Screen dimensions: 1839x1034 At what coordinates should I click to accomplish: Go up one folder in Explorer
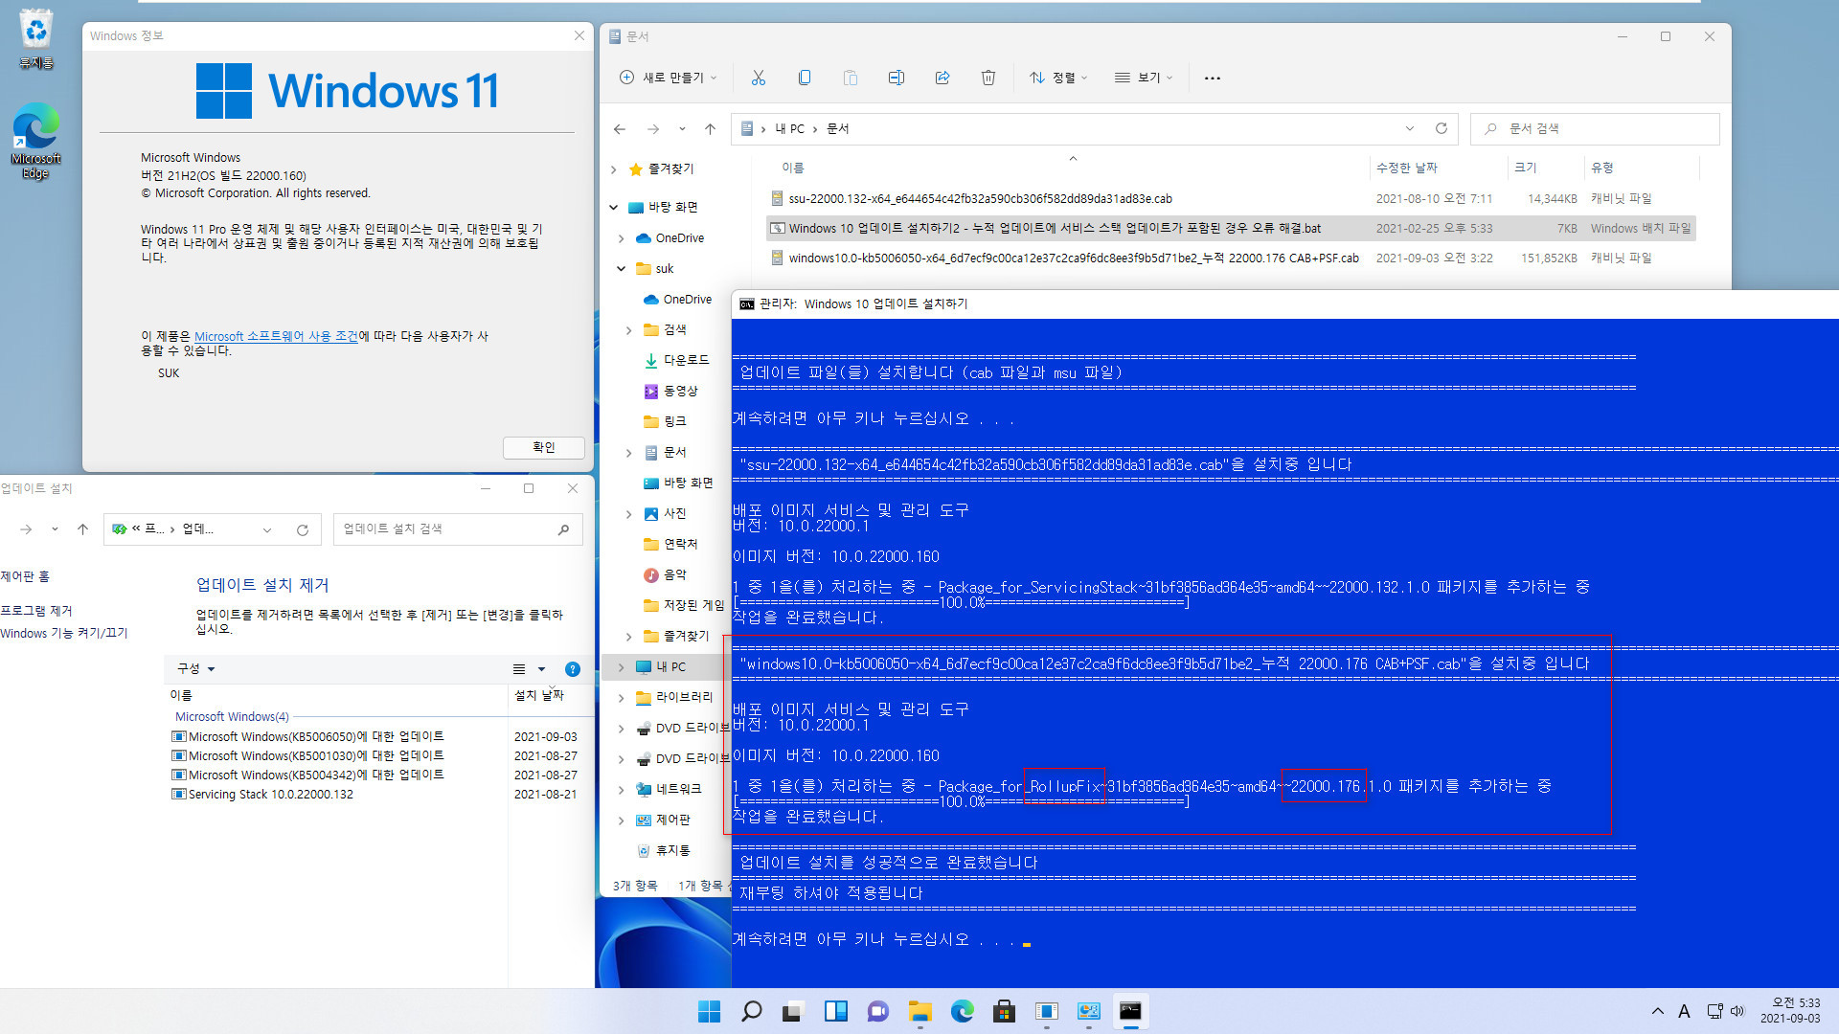tap(710, 128)
